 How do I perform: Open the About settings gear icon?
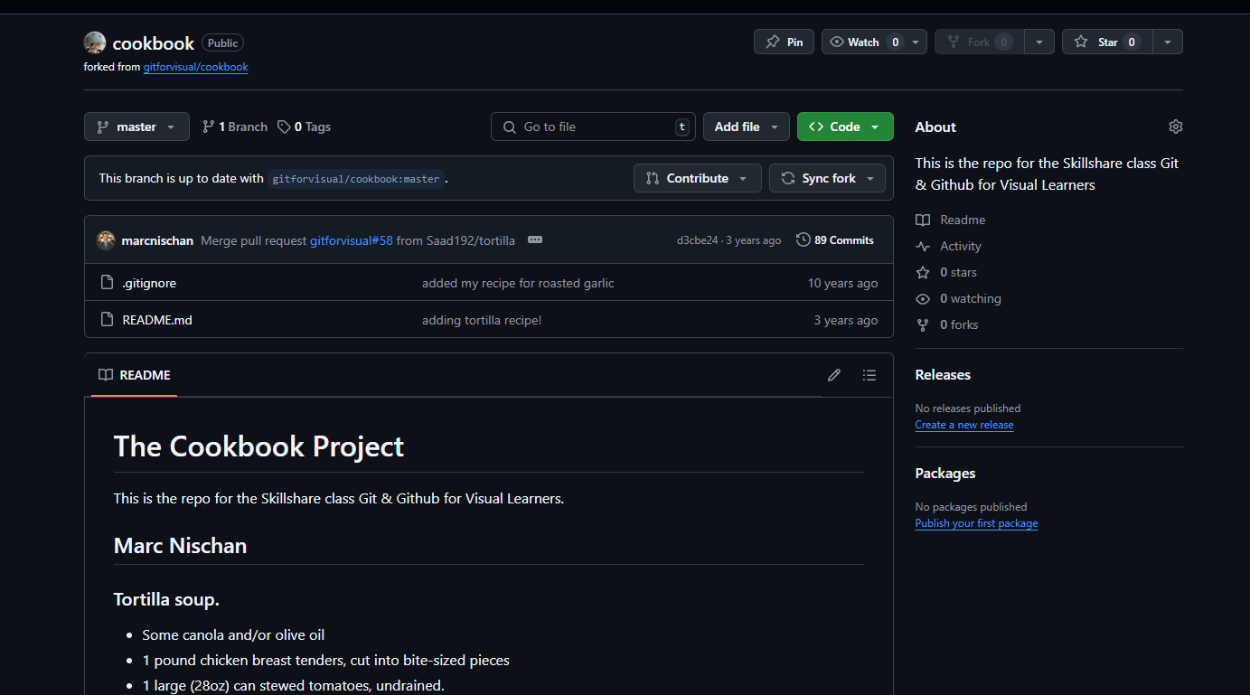1175,127
